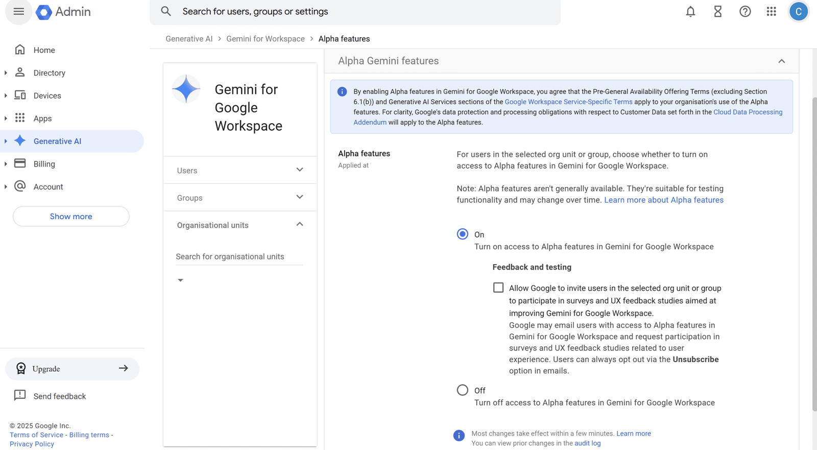
Task: Click the Apps grid icon in sidebar
Action: [x=20, y=118]
